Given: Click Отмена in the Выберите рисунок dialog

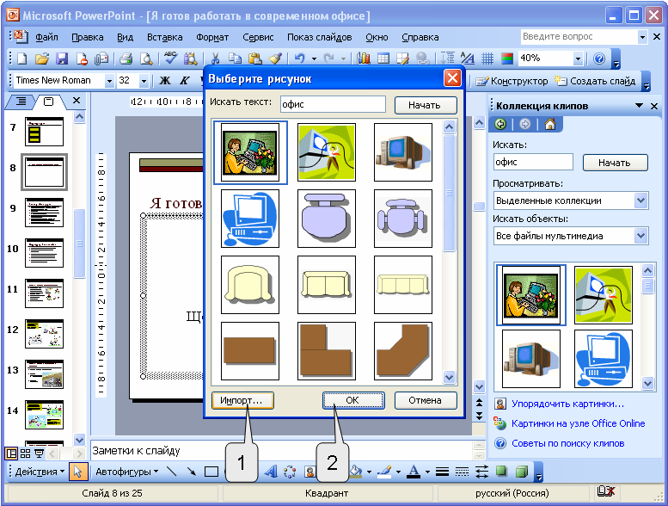Looking at the screenshot, I should pos(426,400).
